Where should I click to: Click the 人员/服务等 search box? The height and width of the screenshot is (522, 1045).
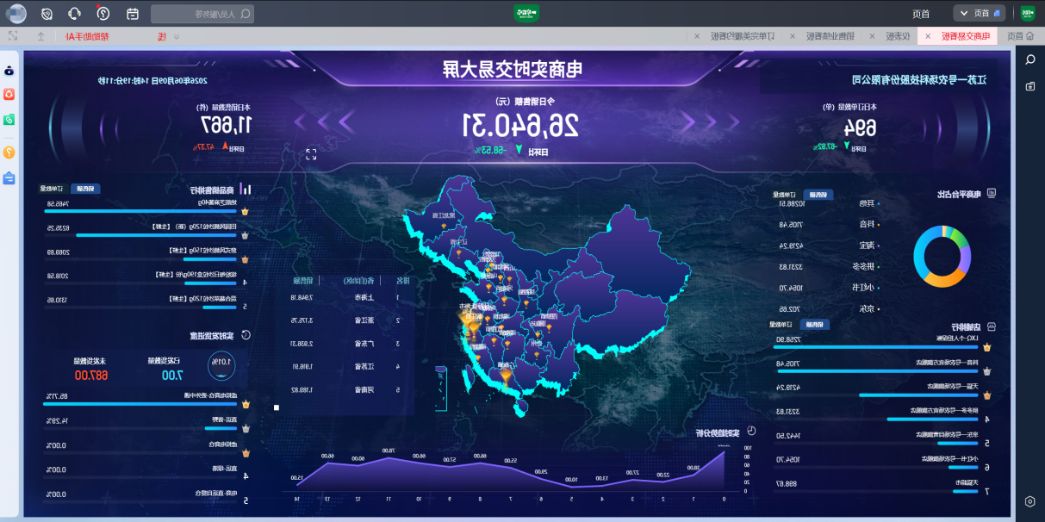pyautogui.click(x=203, y=13)
